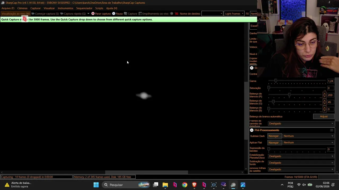
Task: Click the Supressão de bandas value field
Action: click(331, 149)
